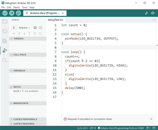Click the line 15 number gutter
The width and height of the screenshot is (158, 130).
pyautogui.click(x=55, y=88)
